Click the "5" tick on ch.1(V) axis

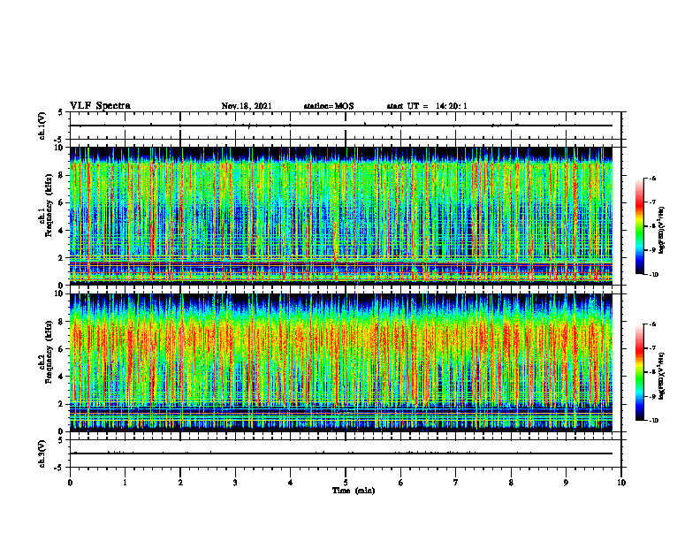(61, 113)
